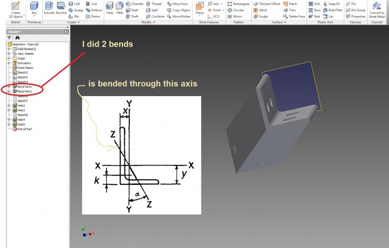The width and height of the screenshot is (389, 248).
Task: Select the Box primitive tool
Action: (34, 9)
